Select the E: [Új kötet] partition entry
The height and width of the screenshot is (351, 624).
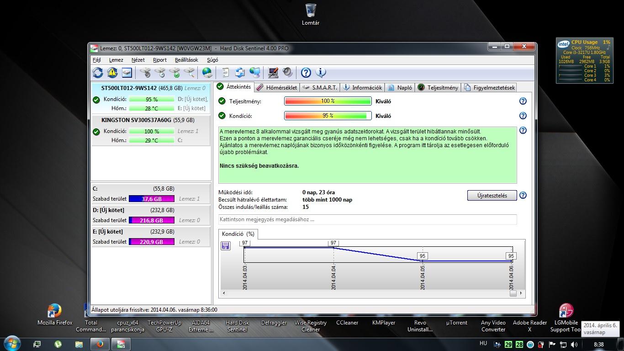coord(151,237)
